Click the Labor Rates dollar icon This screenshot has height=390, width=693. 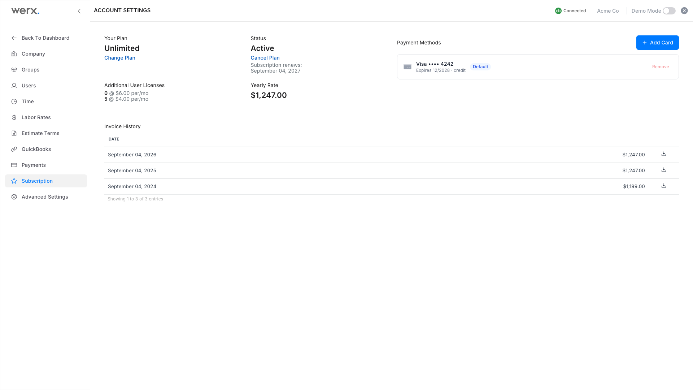pos(14,117)
